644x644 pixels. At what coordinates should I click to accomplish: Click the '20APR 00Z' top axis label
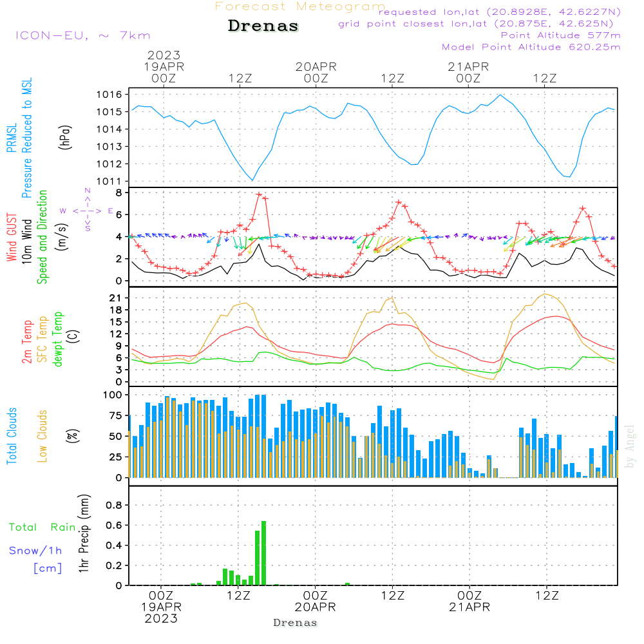[x=316, y=72]
